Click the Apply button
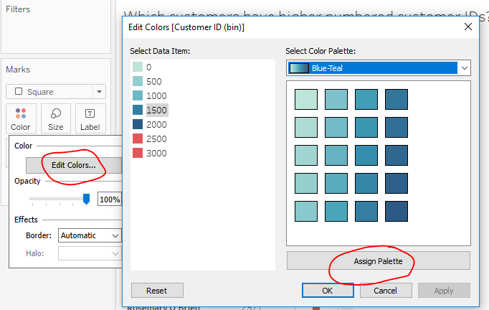Image resolution: width=489 pixels, height=310 pixels. point(444,291)
